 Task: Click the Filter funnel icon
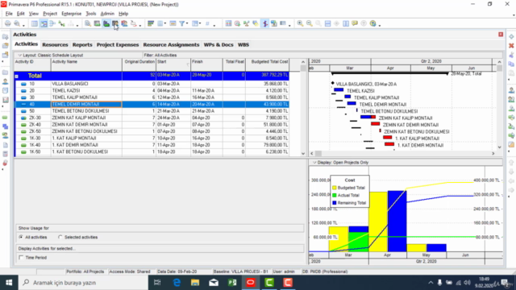(x=181, y=23)
